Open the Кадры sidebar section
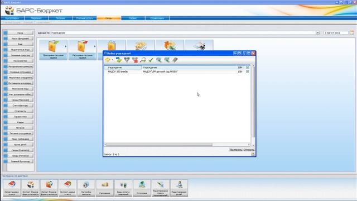Screen dimensions: 357x201 [20, 122]
